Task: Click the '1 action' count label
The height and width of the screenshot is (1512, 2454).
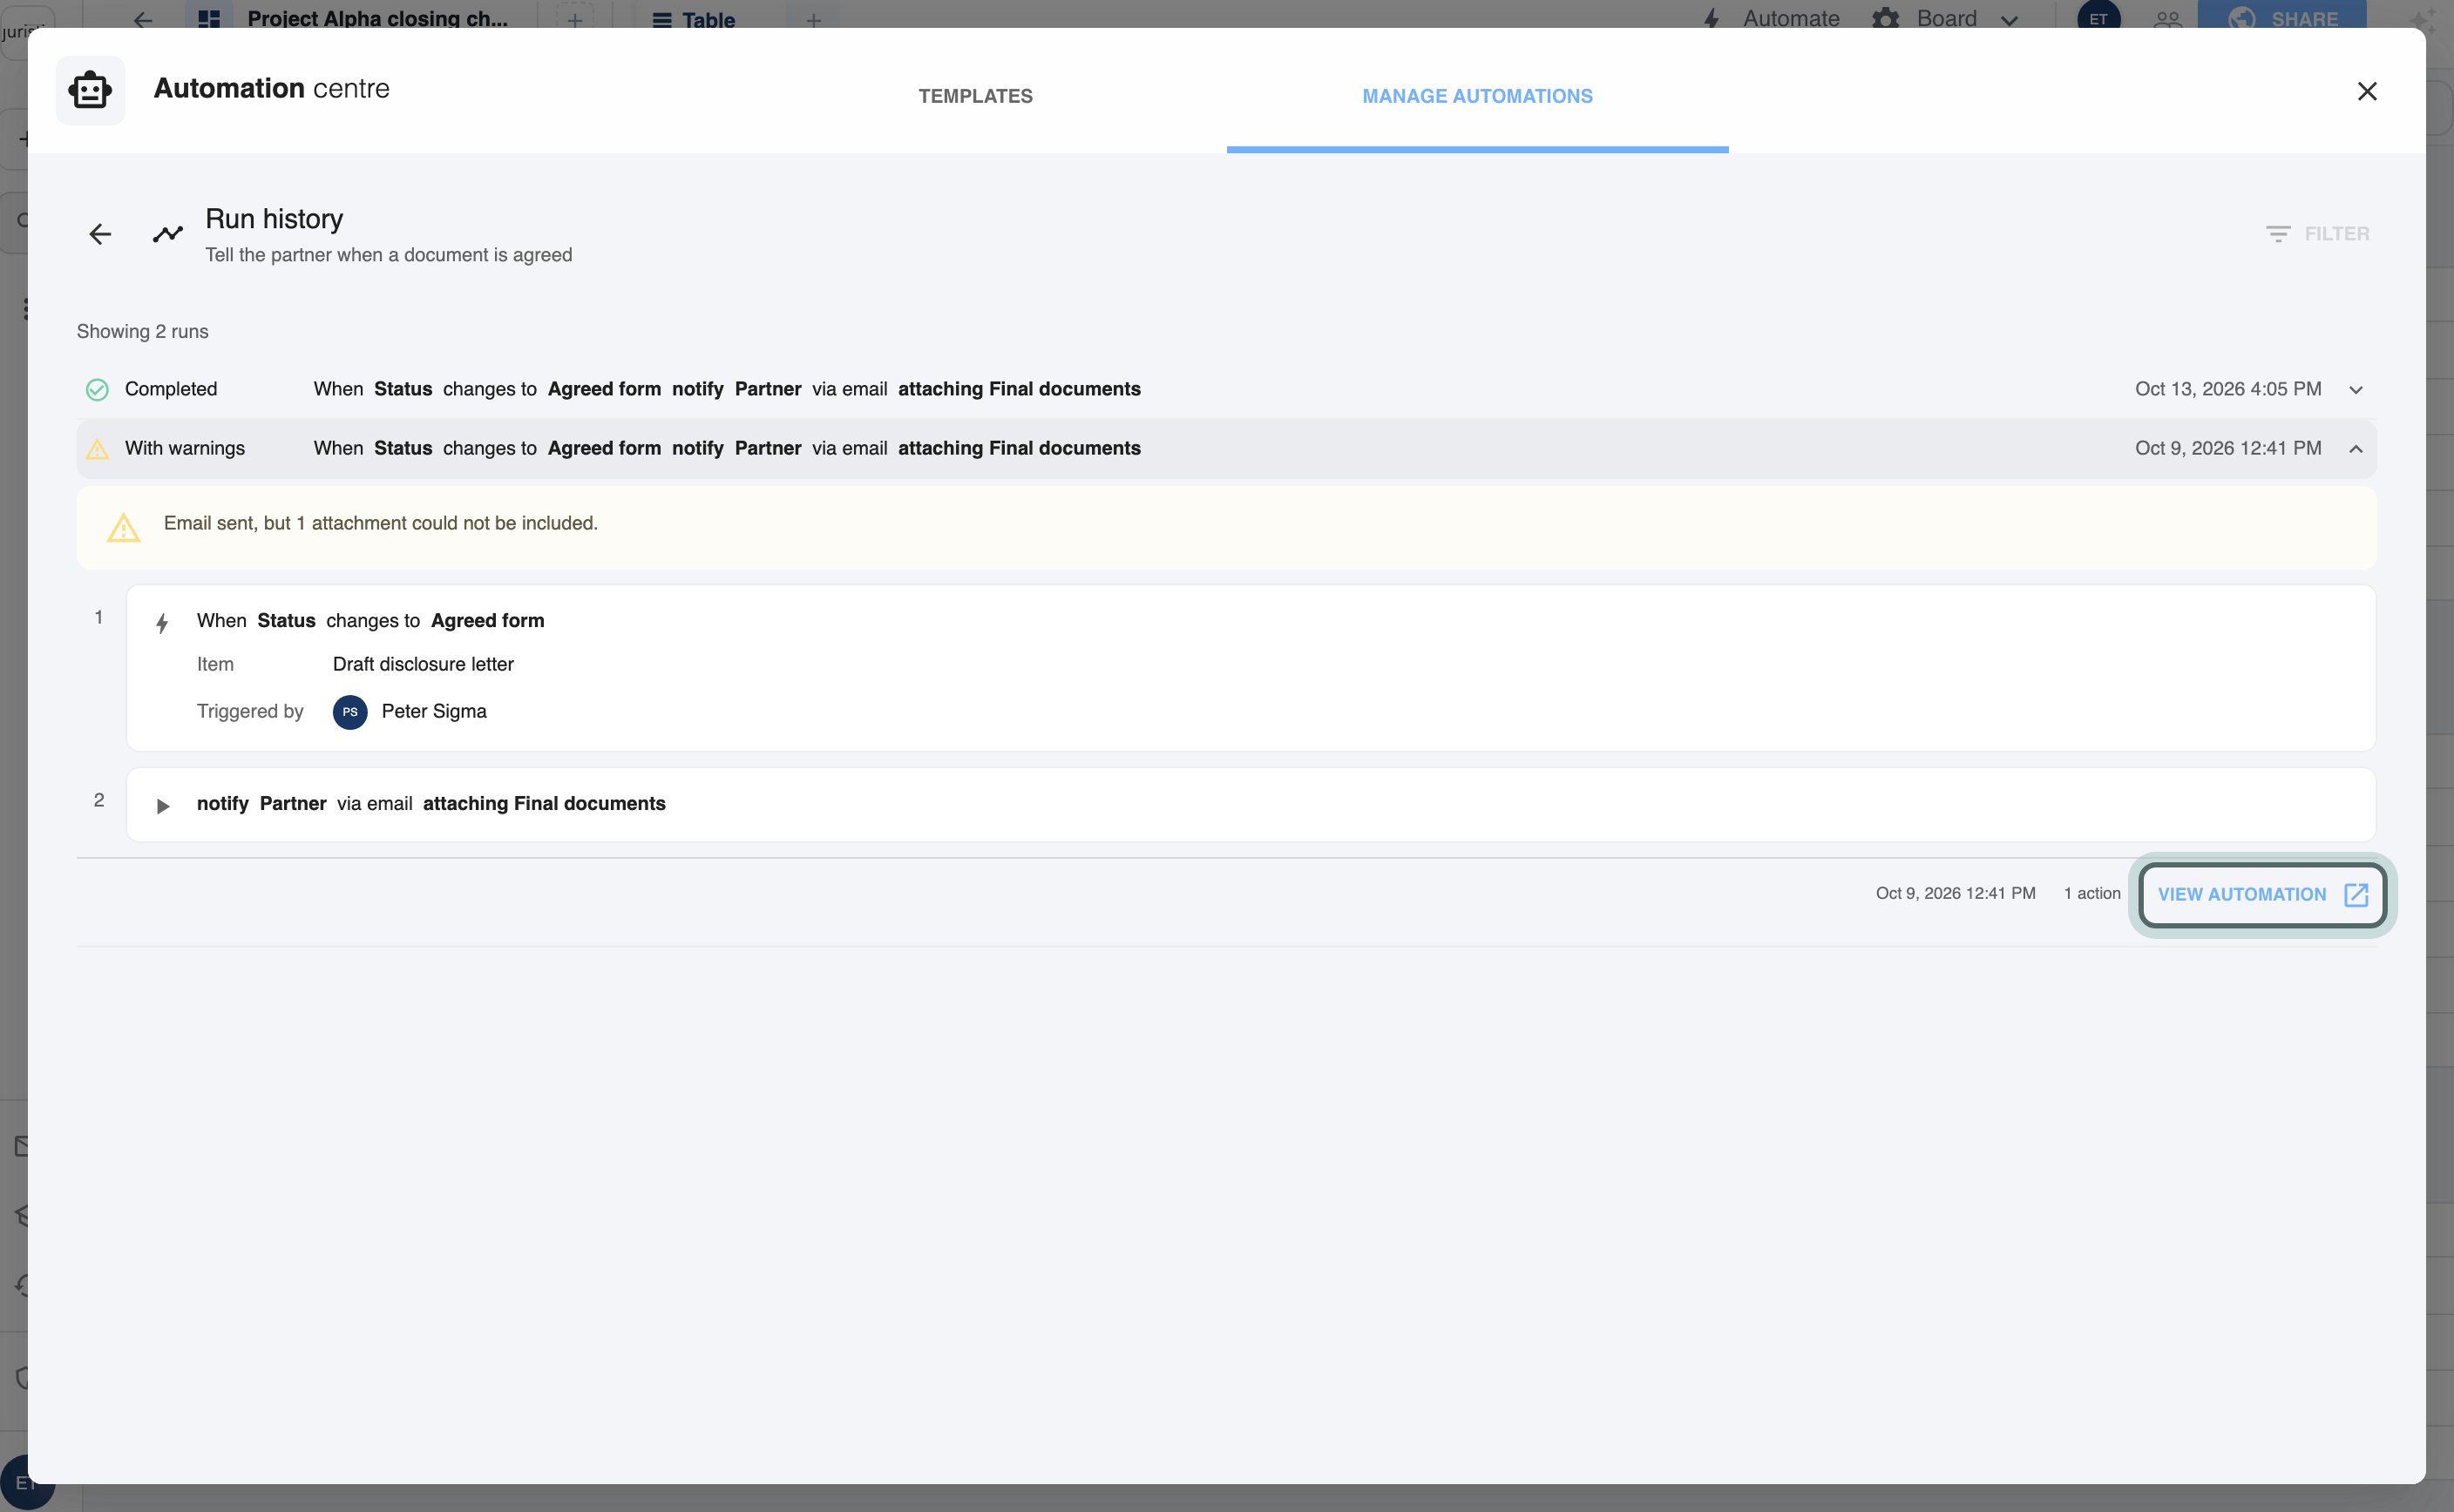Action: point(2091,893)
